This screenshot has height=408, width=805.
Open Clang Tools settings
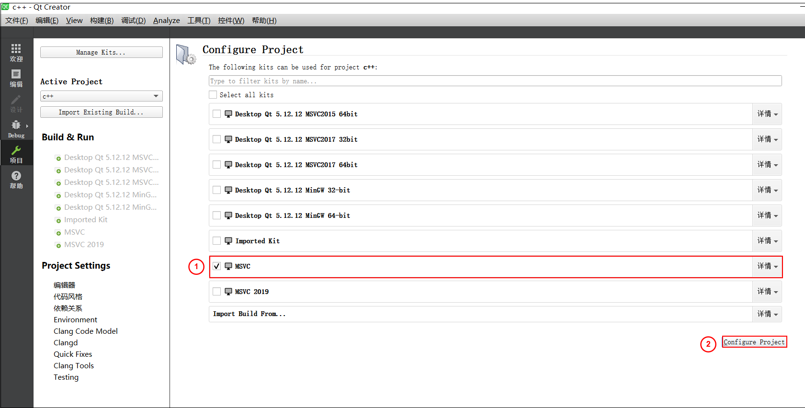[74, 365]
